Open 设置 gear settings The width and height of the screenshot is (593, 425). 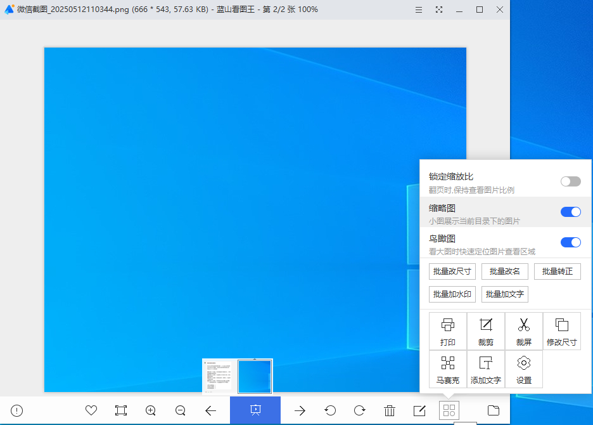pyautogui.click(x=524, y=369)
